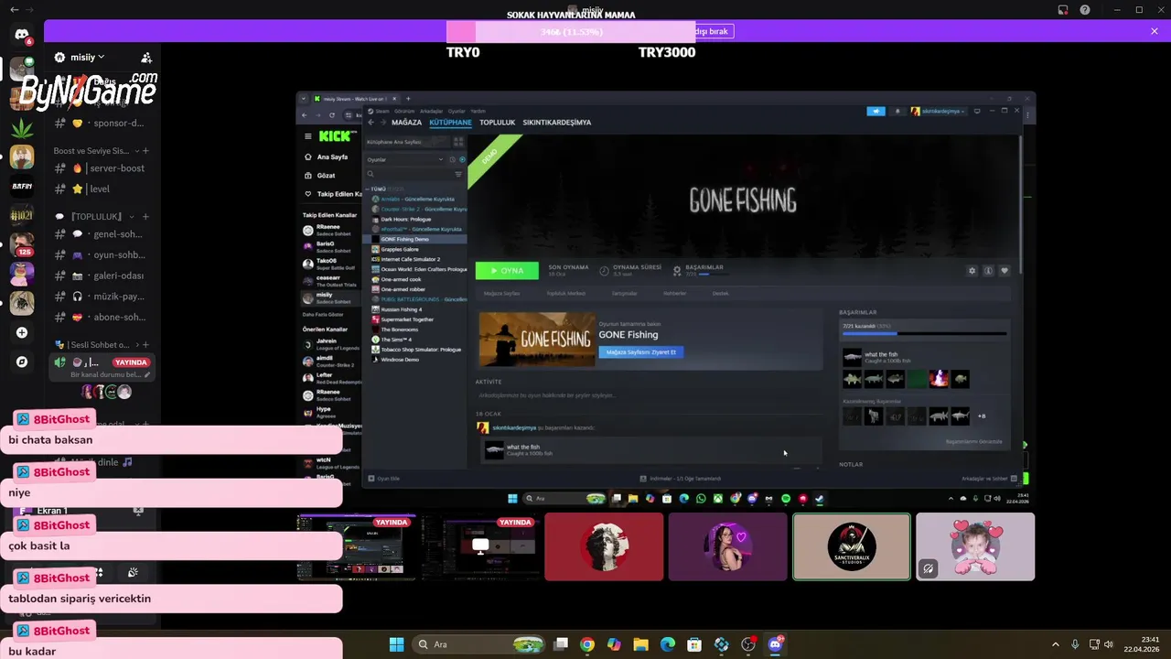Edit channel status with the pencil icon
This screenshot has width=1171, height=659.
pos(147,375)
